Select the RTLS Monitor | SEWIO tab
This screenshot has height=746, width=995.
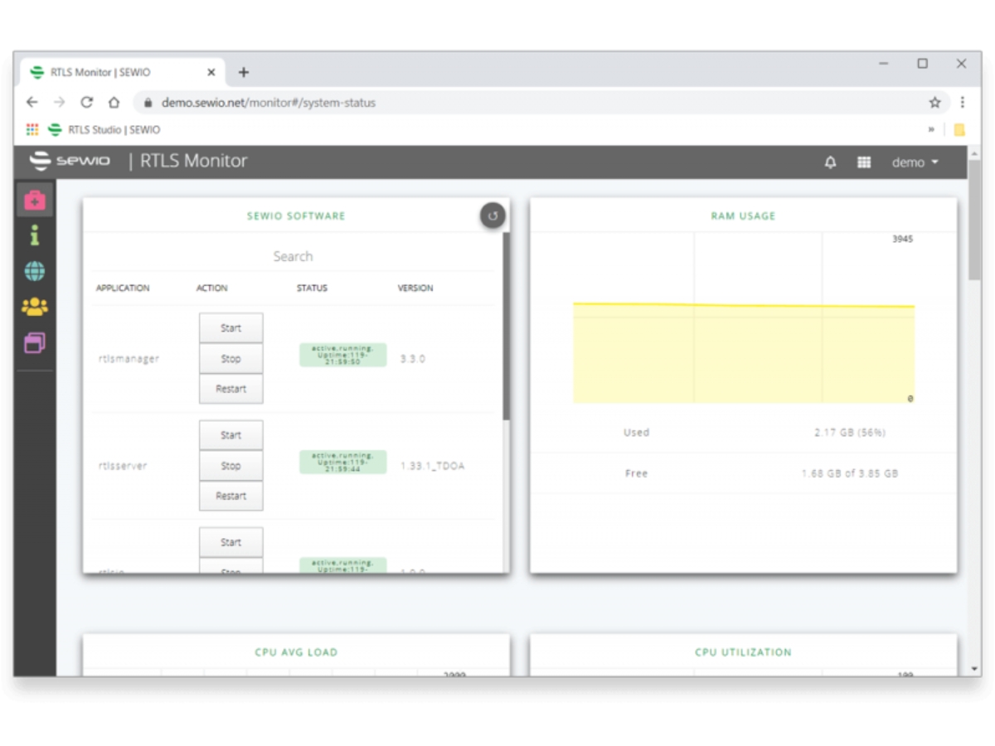123,72
